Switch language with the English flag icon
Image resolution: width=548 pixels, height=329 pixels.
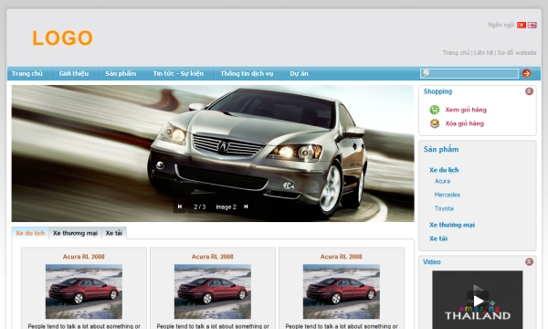tap(532, 26)
